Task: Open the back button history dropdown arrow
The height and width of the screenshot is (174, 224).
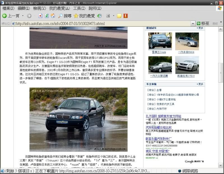Action: pyautogui.click(x=23, y=16)
